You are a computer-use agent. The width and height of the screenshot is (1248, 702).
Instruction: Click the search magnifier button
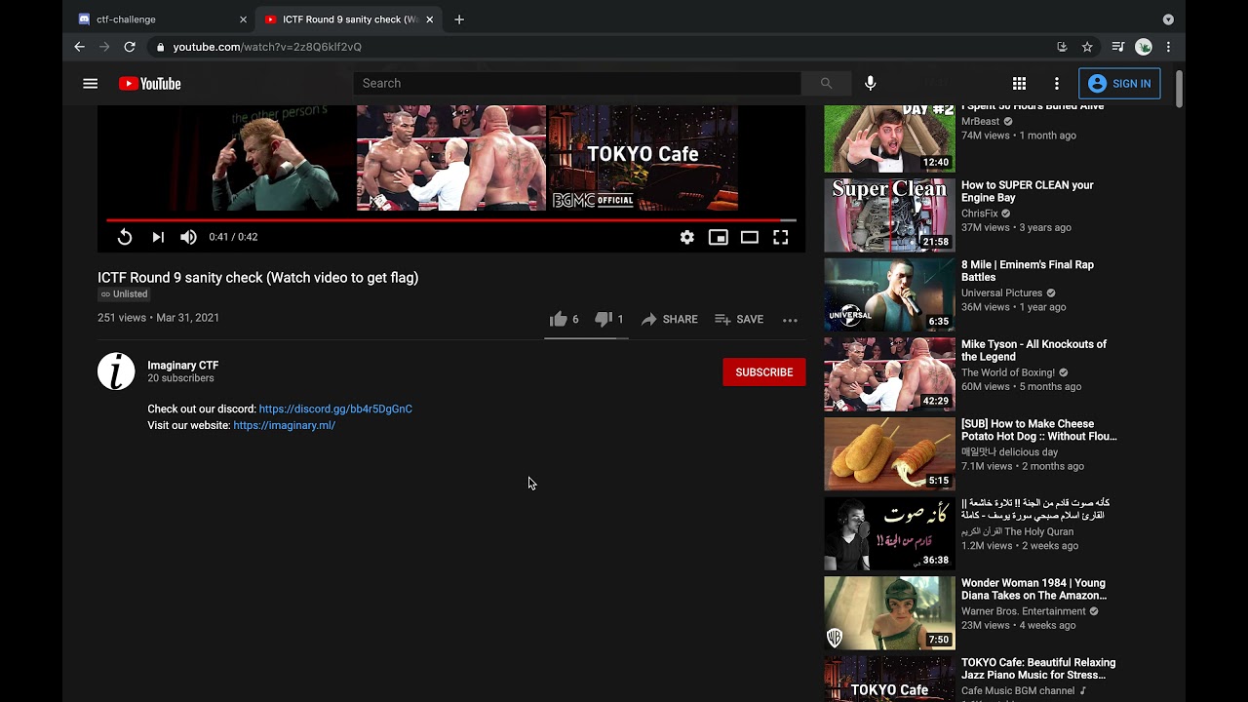tap(826, 84)
